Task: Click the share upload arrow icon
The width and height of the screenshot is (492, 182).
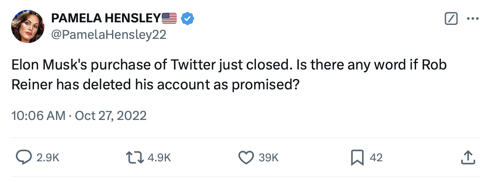Action: click(x=467, y=157)
